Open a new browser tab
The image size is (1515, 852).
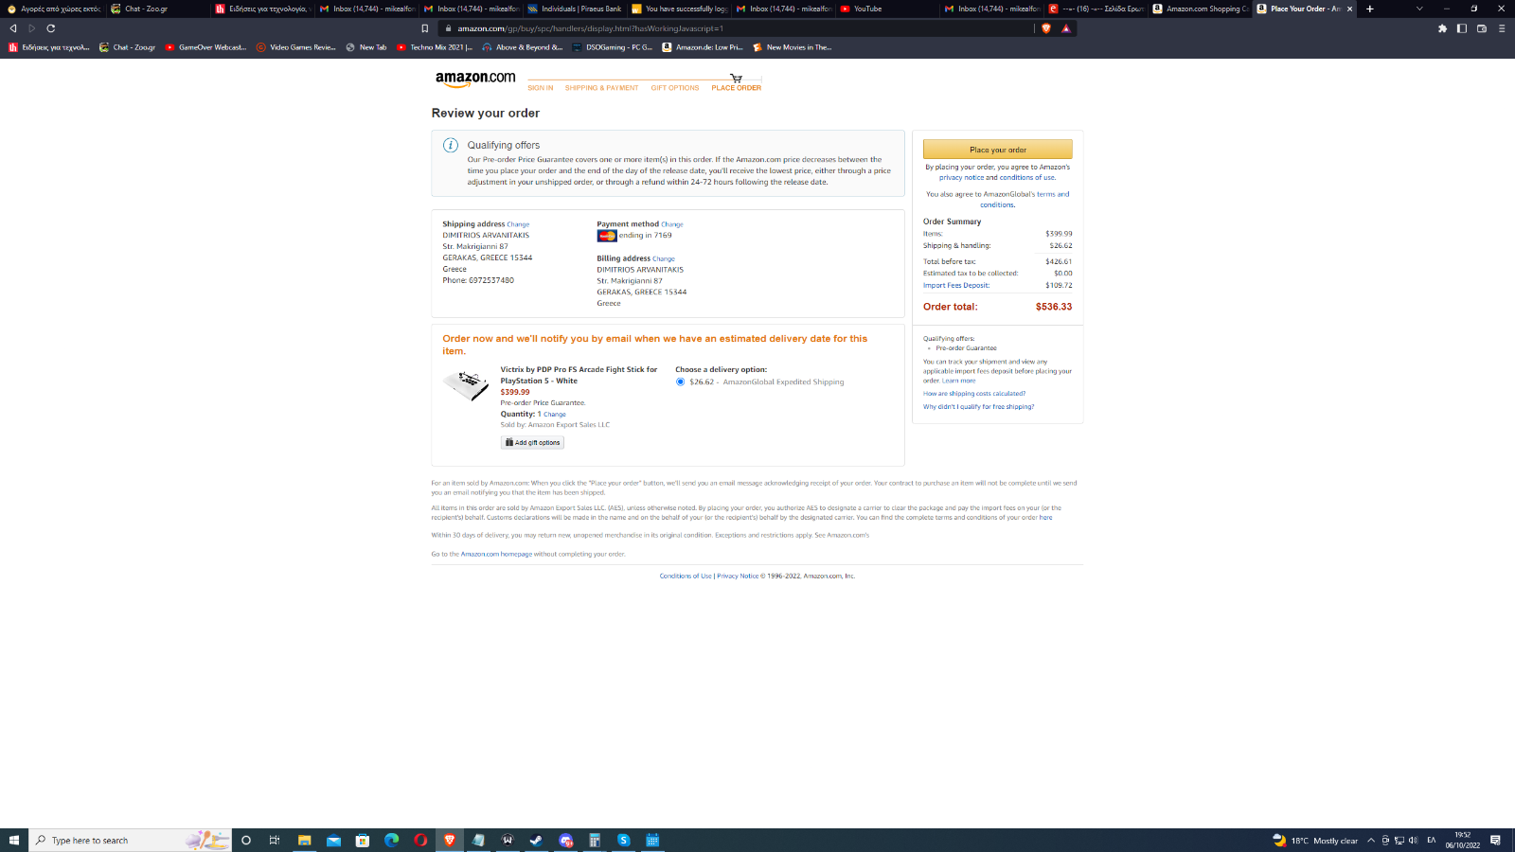click(x=1370, y=9)
